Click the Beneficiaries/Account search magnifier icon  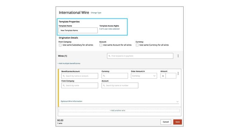(64, 76)
